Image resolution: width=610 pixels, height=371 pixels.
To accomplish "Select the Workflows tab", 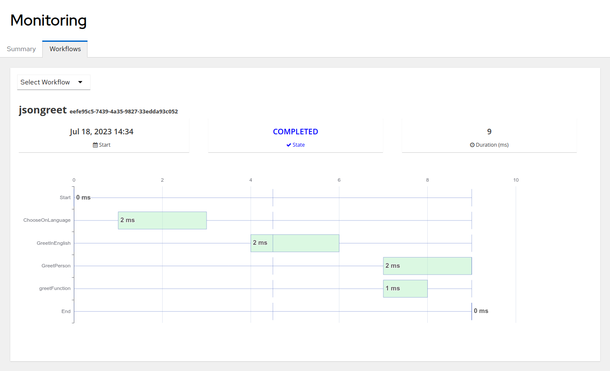I will pos(64,49).
